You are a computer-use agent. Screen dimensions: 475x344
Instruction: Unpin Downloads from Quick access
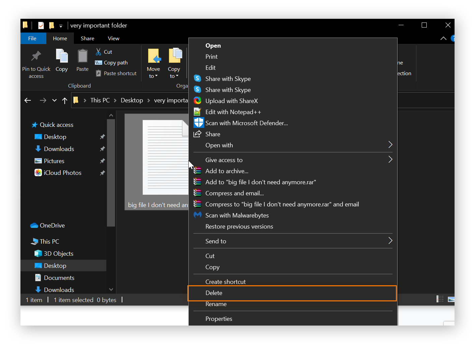point(102,149)
